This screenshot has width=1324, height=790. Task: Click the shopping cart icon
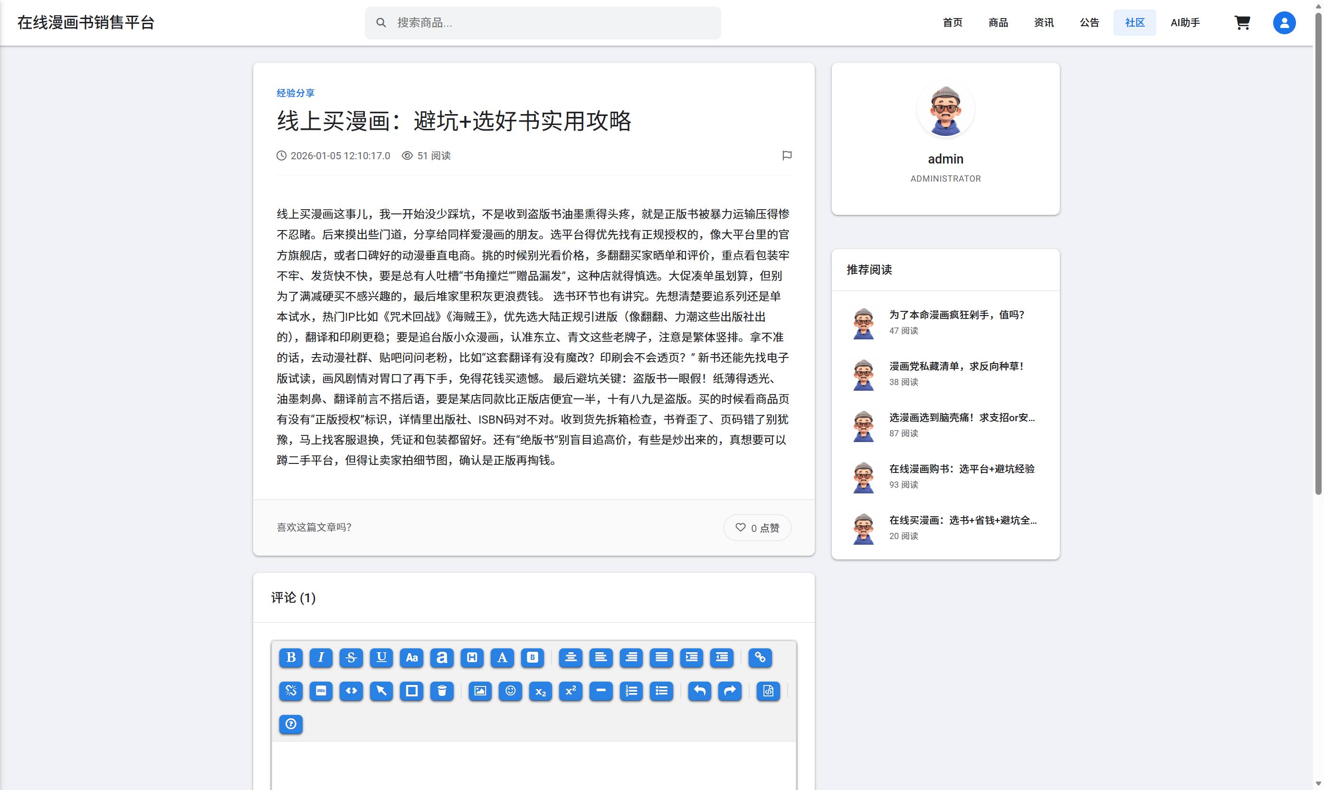coord(1243,22)
